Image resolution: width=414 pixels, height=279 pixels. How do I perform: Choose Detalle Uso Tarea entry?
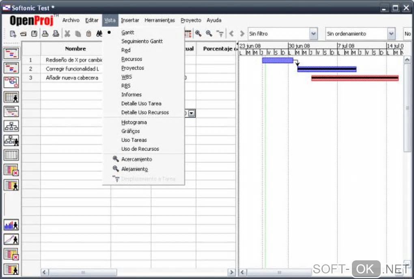[x=143, y=103]
